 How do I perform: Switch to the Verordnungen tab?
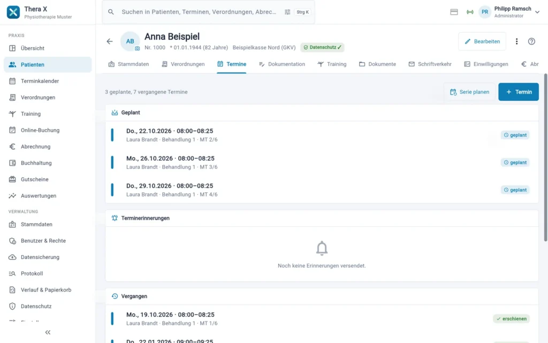coord(183,64)
